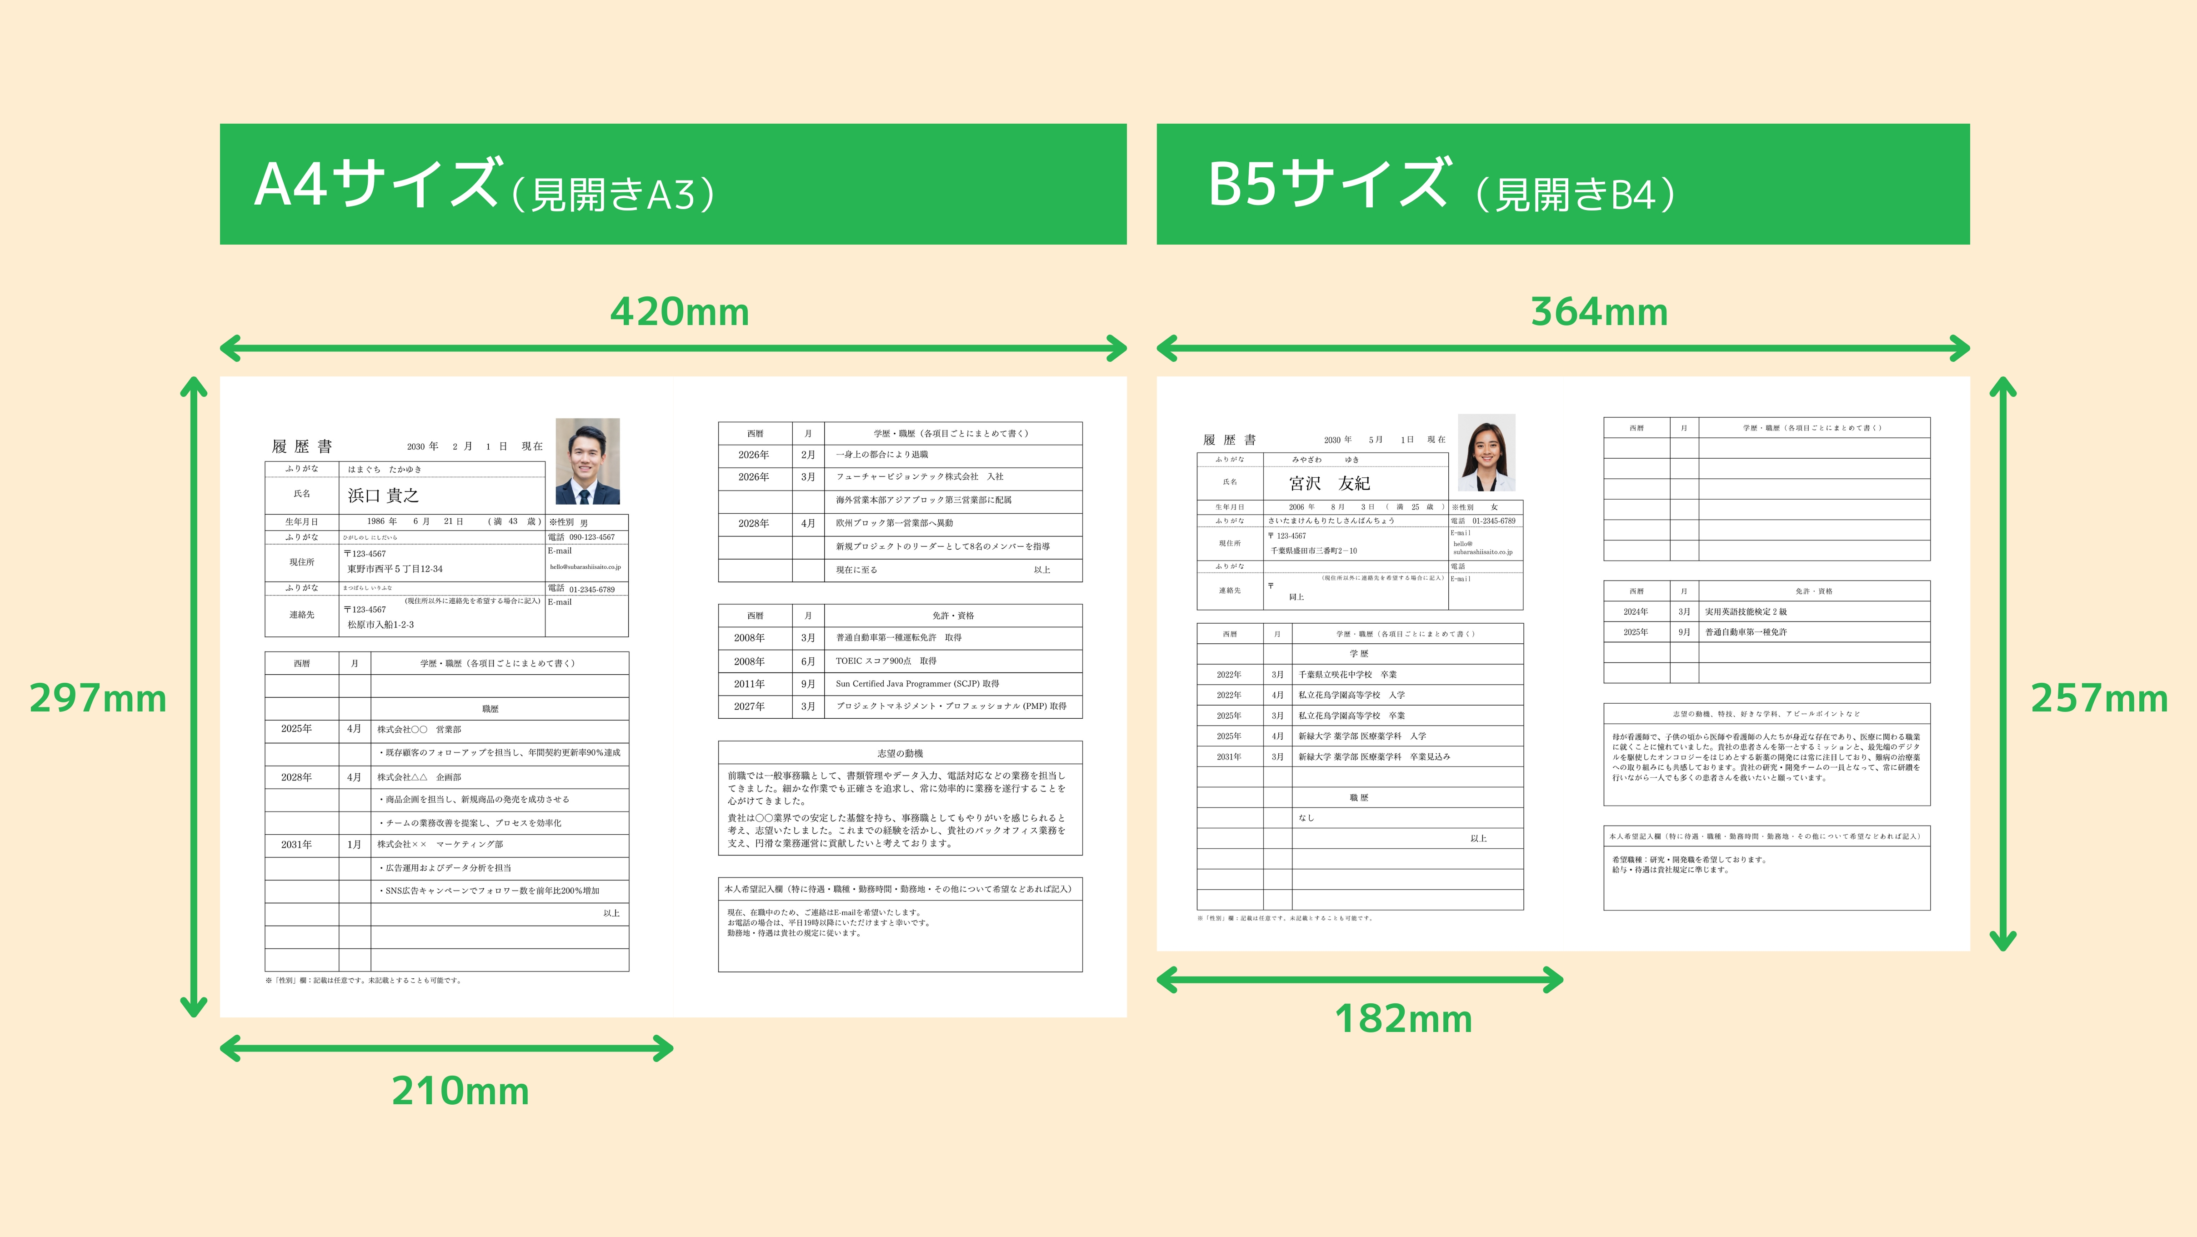This screenshot has width=2197, height=1237.
Task: Click furigana さいたまけんもりたしさんばんちょう
Action: coord(1331,521)
